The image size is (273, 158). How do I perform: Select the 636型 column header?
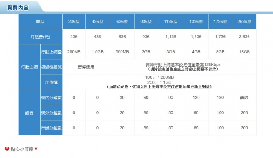click(x=122, y=22)
